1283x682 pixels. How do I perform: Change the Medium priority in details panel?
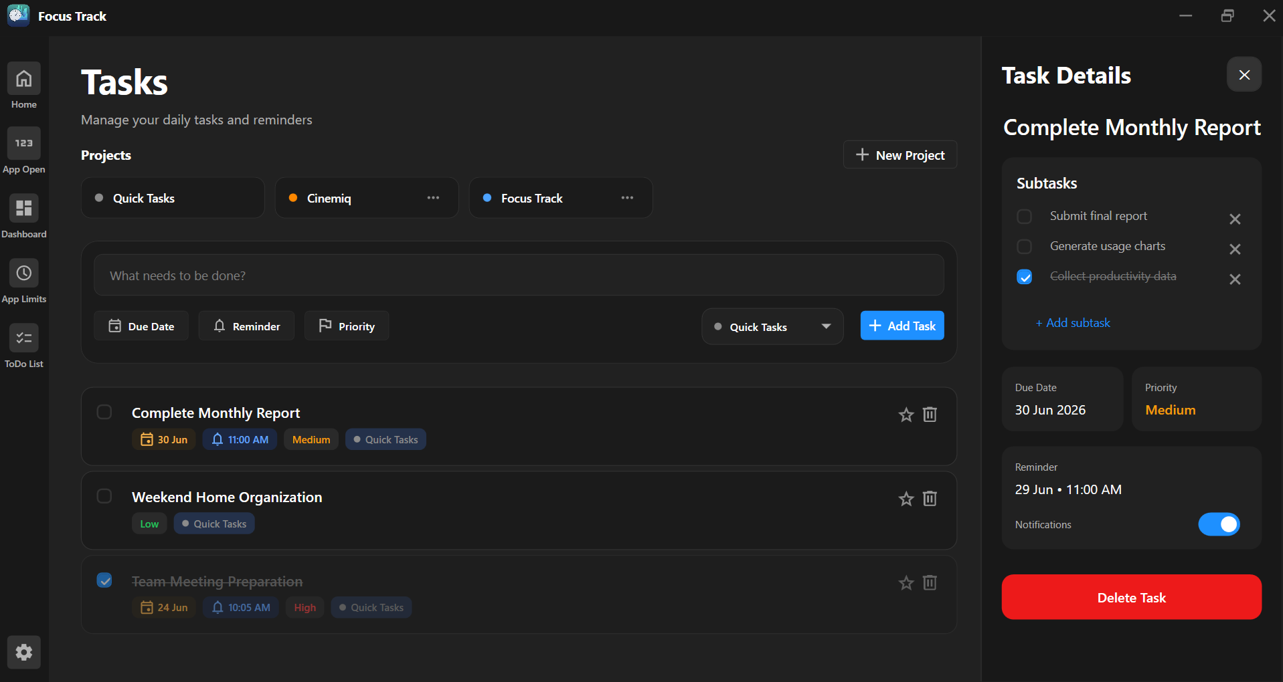1197,399
